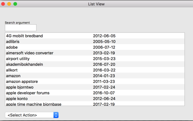
Task: Select the amazon appstore entry
Action: point(22,81)
